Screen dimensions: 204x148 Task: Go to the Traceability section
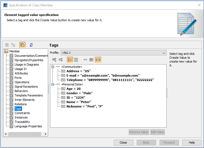pos(22,122)
